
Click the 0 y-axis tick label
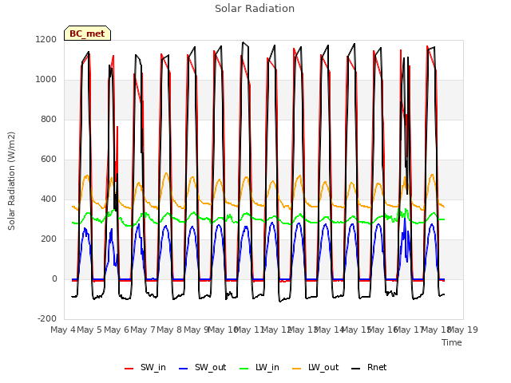pyautogui.click(x=54, y=279)
